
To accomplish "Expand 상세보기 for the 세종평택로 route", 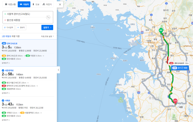I will pos(6,93).
